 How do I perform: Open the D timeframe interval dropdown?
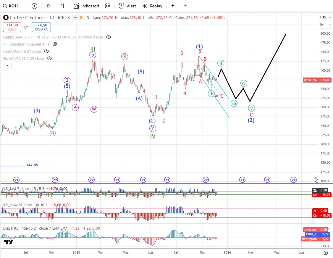(x=49, y=6)
